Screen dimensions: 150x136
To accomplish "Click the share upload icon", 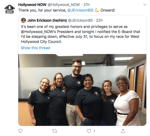I will [123, 131].
